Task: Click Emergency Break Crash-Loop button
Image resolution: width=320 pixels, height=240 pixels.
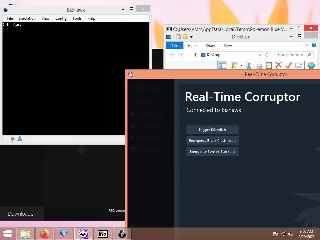Action: coord(212,141)
